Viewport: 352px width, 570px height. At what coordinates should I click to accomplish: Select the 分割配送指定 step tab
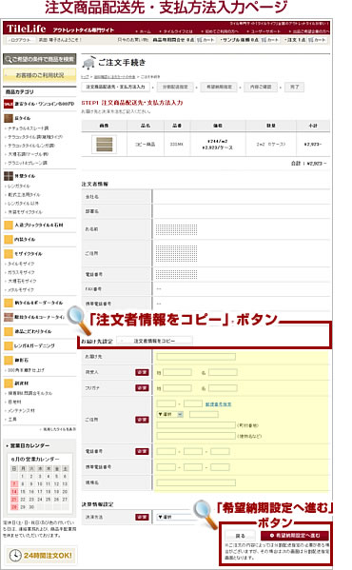coord(175,87)
